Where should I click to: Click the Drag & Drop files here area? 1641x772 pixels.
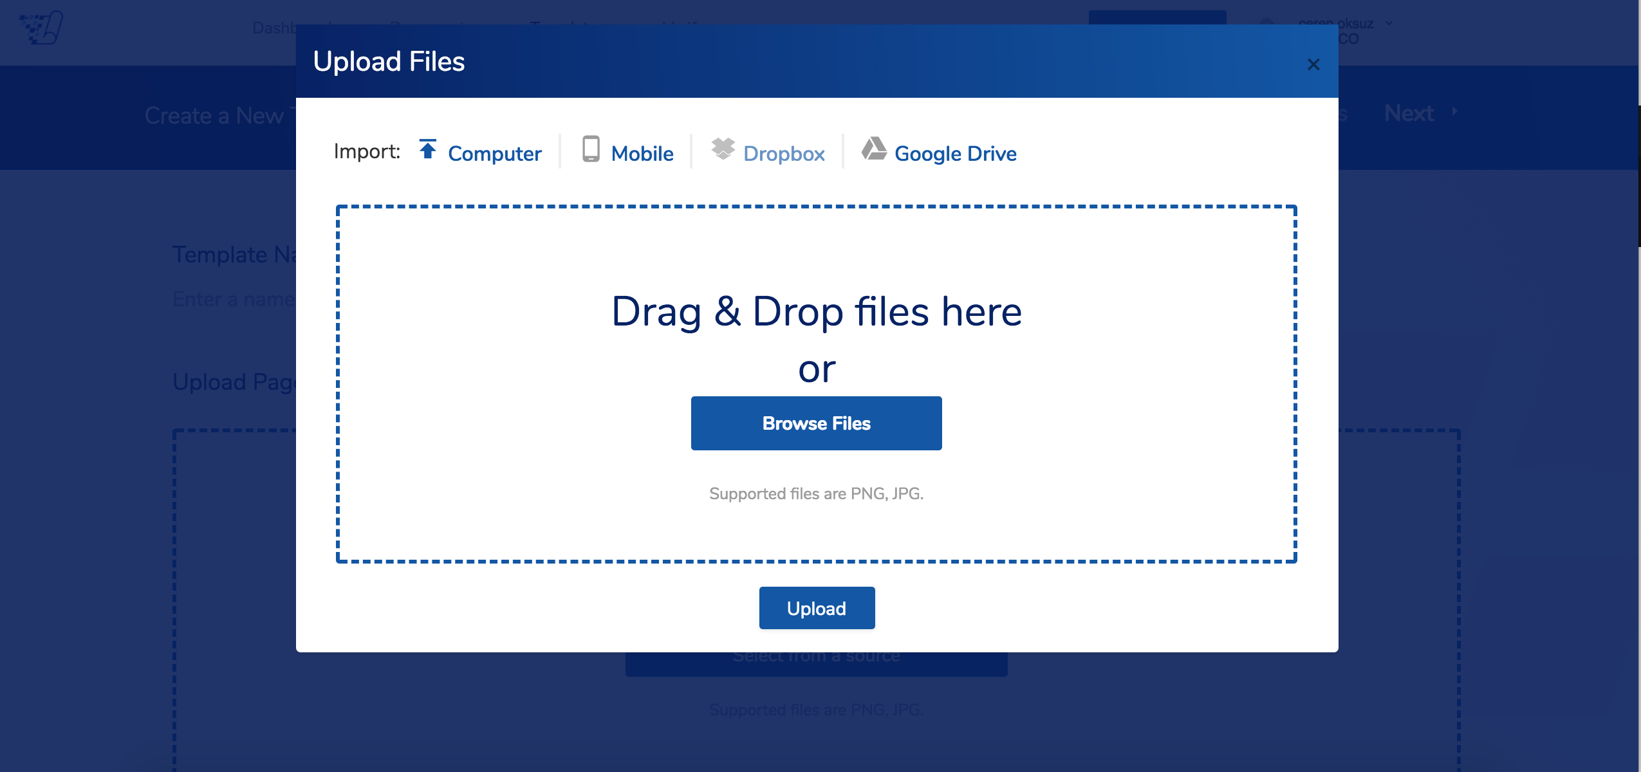click(816, 312)
